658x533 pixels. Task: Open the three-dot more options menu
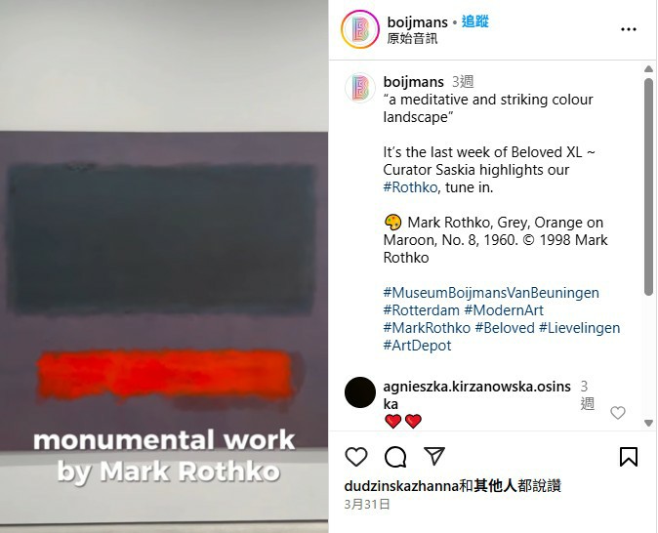pyautogui.click(x=629, y=29)
